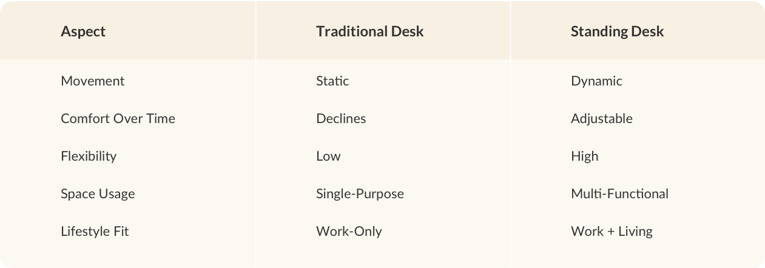Select the Movement row label
Image resolution: width=765 pixels, height=268 pixels.
pyautogui.click(x=92, y=81)
